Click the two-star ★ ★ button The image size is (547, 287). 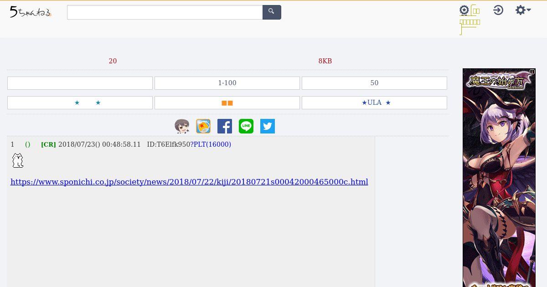pyautogui.click(x=80, y=102)
